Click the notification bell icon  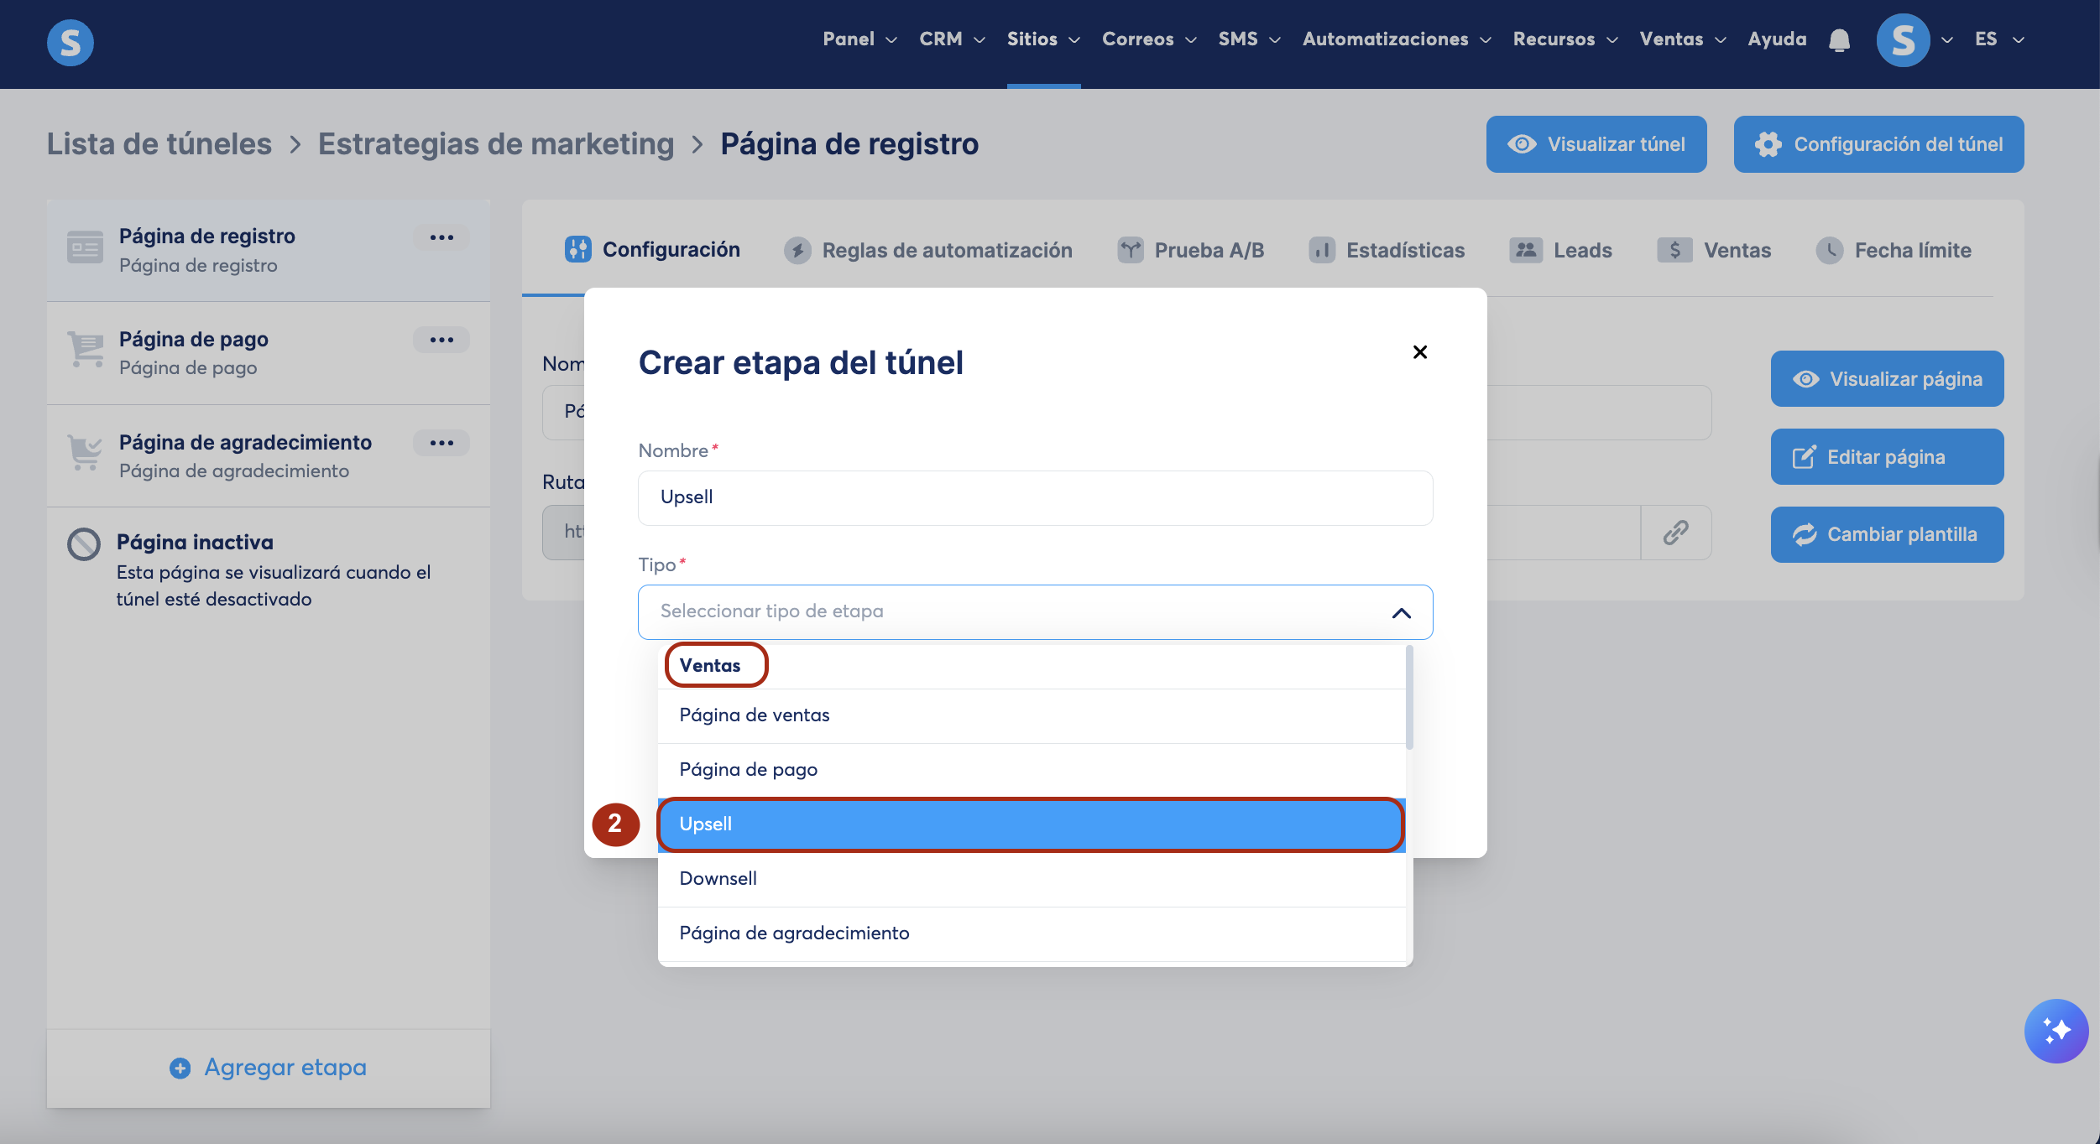(1839, 40)
